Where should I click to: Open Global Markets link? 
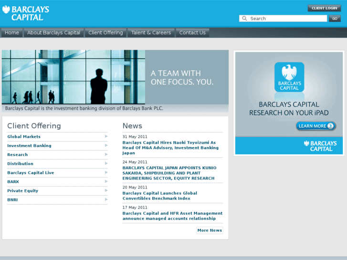click(24, 136)
